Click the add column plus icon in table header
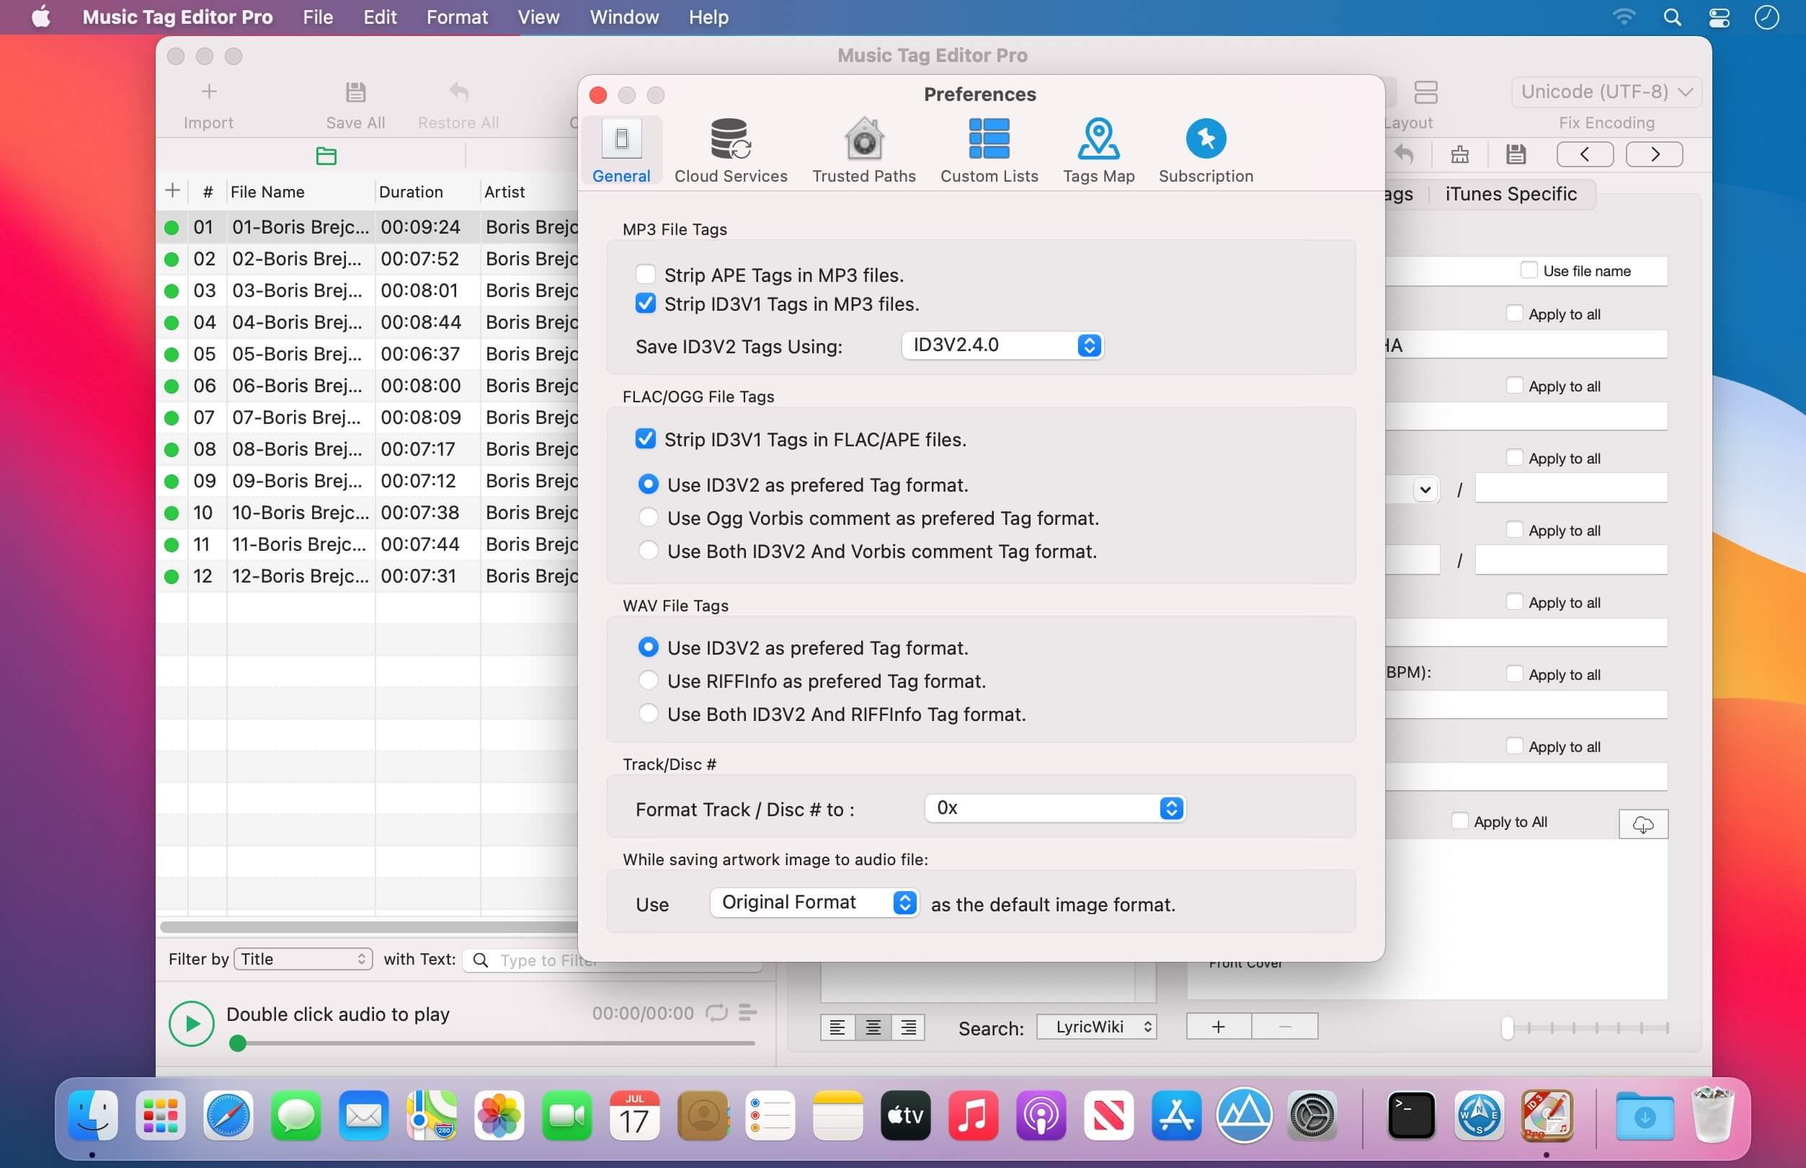The width and height of the screenshot is (1806, 1168). pos(173,190)
